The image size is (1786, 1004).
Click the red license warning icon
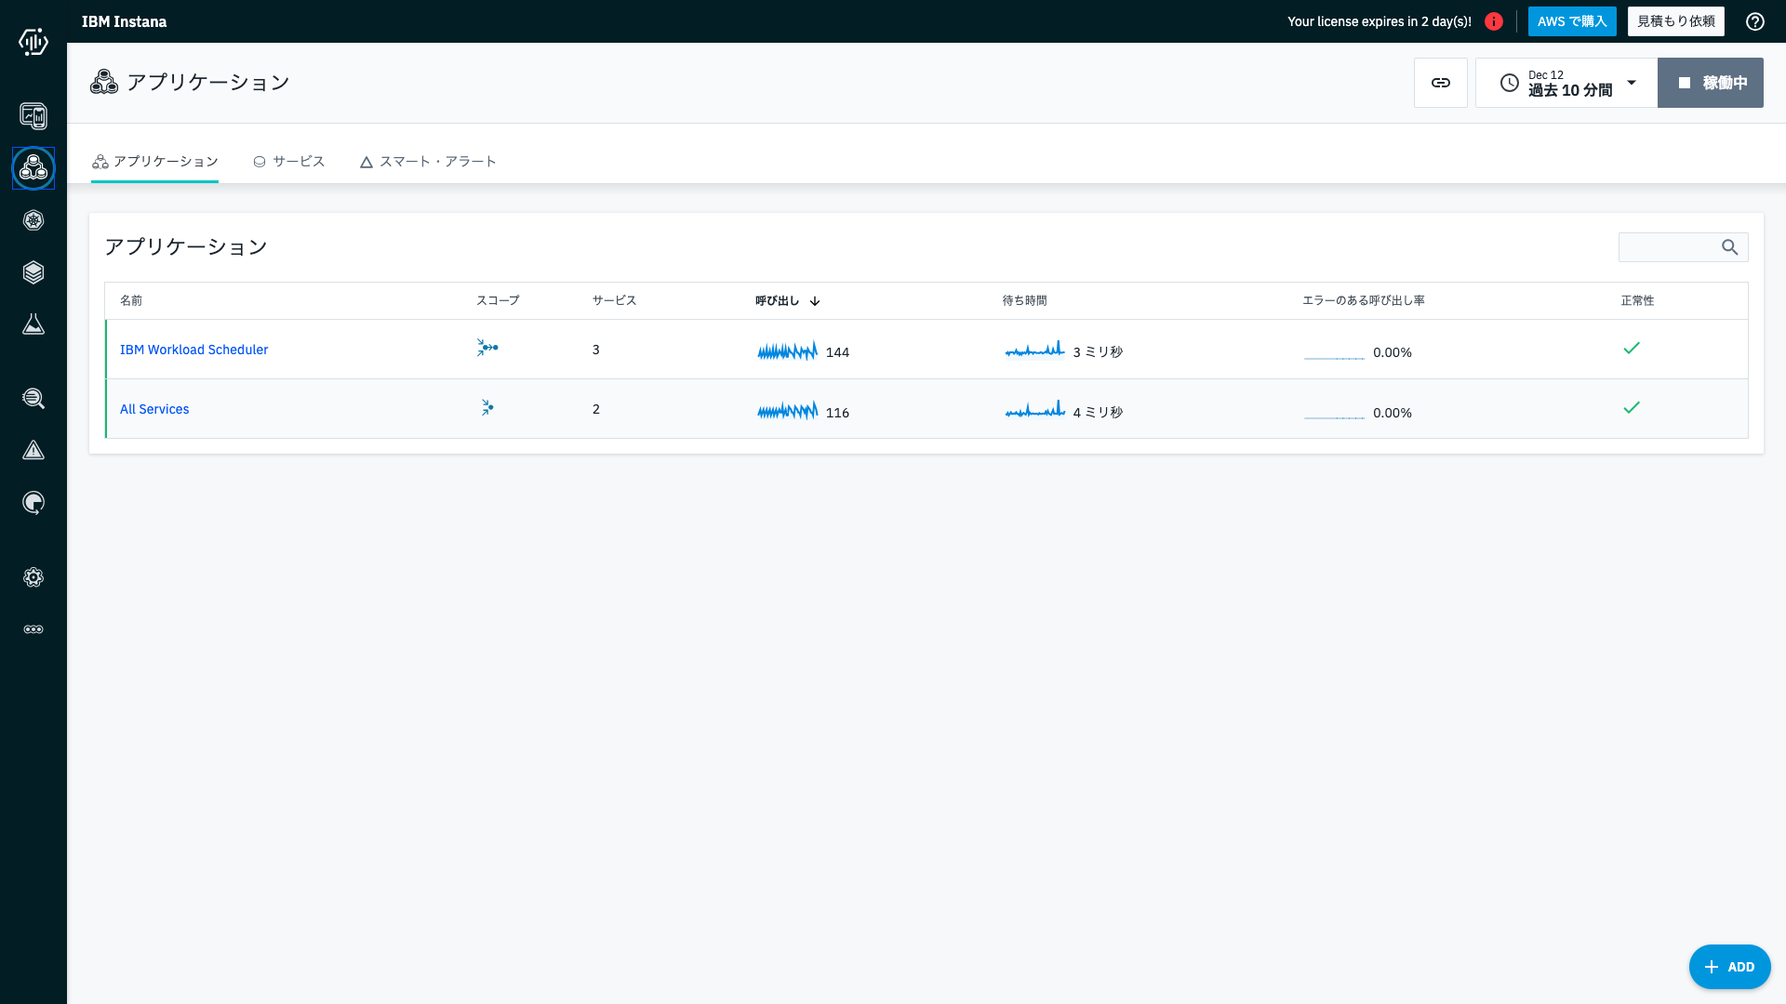[x=1494, y=21]
